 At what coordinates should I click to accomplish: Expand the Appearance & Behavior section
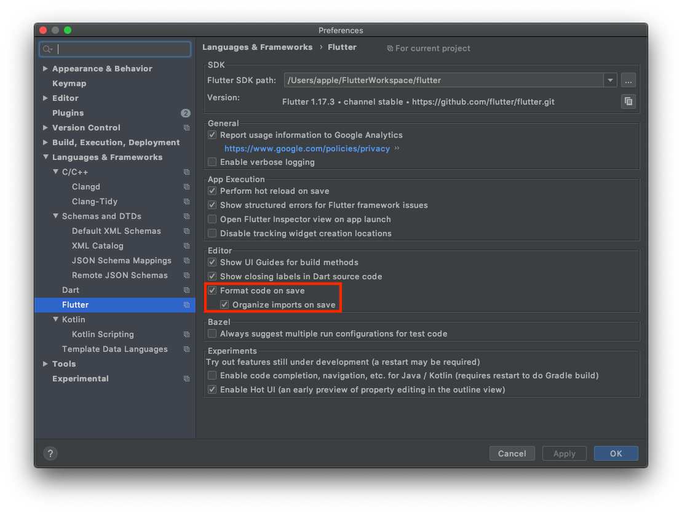[x=44, y=68]
